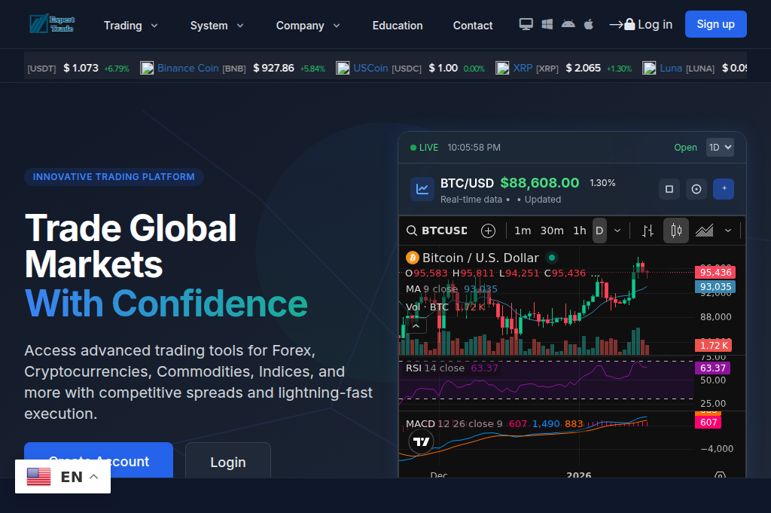Switch to the 30m timeframe
Screen dimensions: 771x513
[552, 231]
